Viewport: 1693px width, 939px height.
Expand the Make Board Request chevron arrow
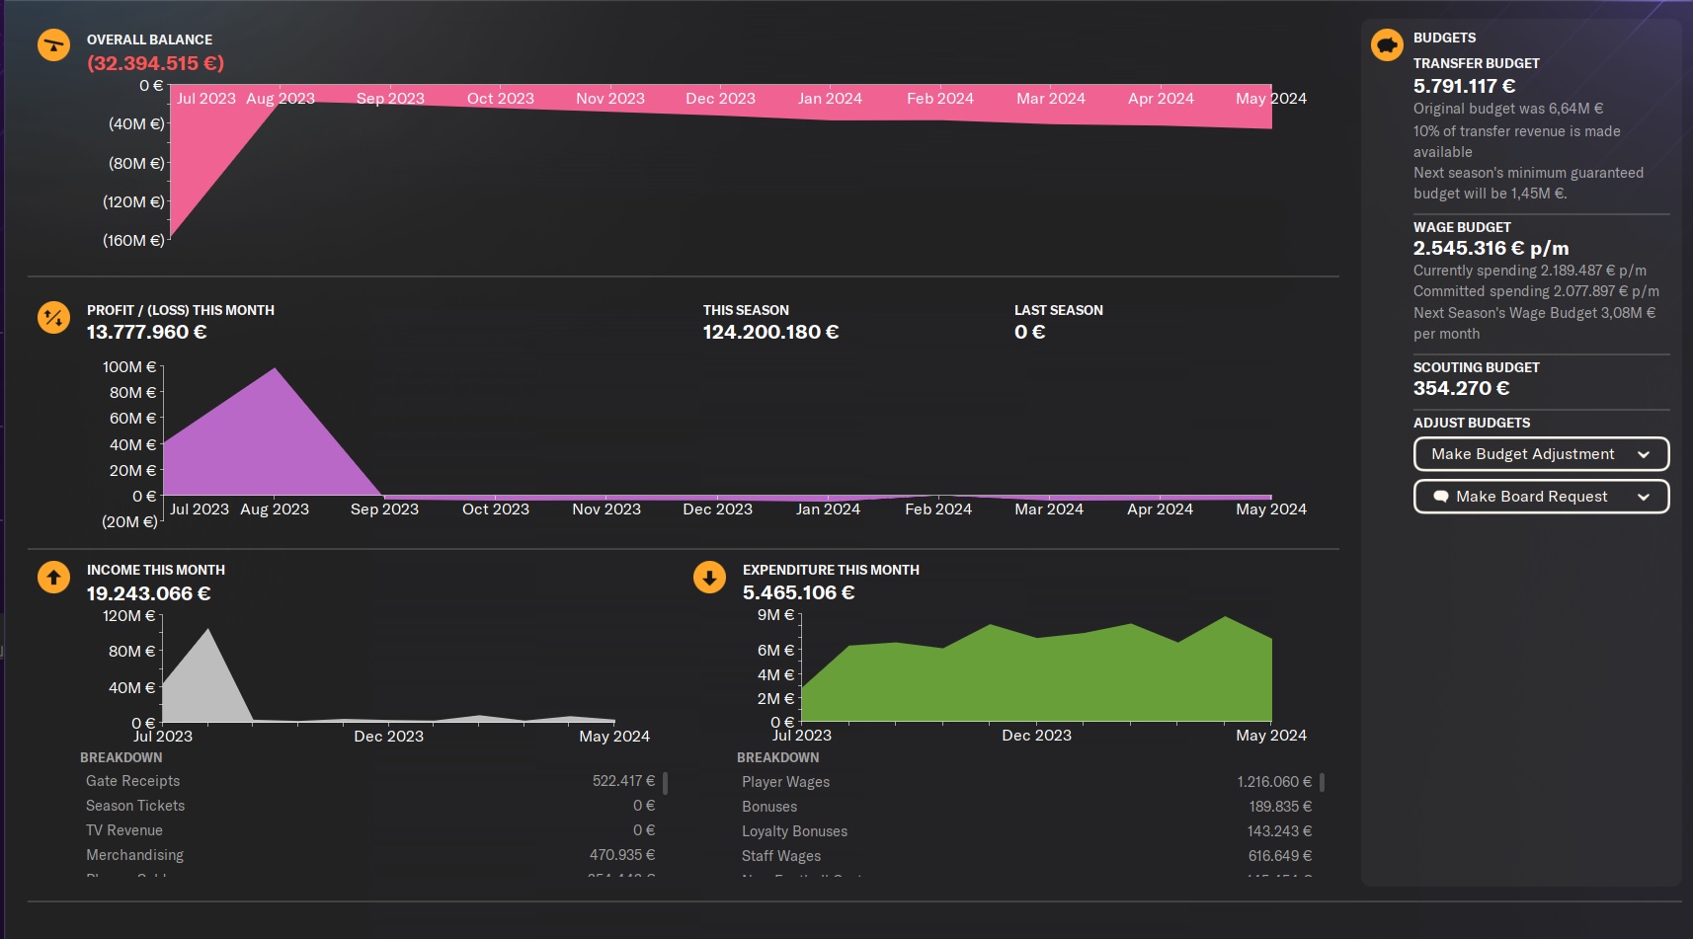[1644, 497]
